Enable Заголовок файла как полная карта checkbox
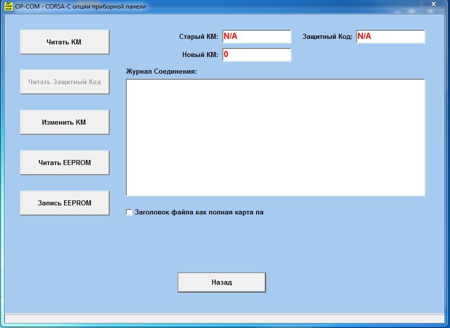 (129, 212)
